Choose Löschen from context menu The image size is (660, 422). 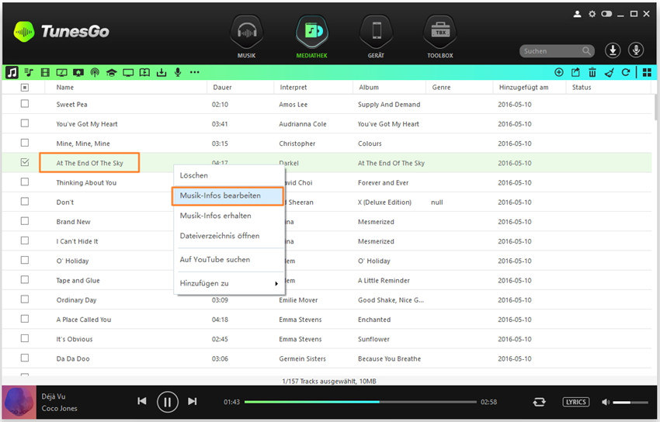pyautogui.click(x=229, y=175)
